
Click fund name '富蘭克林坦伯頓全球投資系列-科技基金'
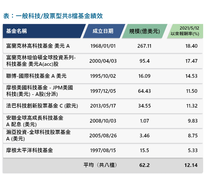click(x=41, y=61)
